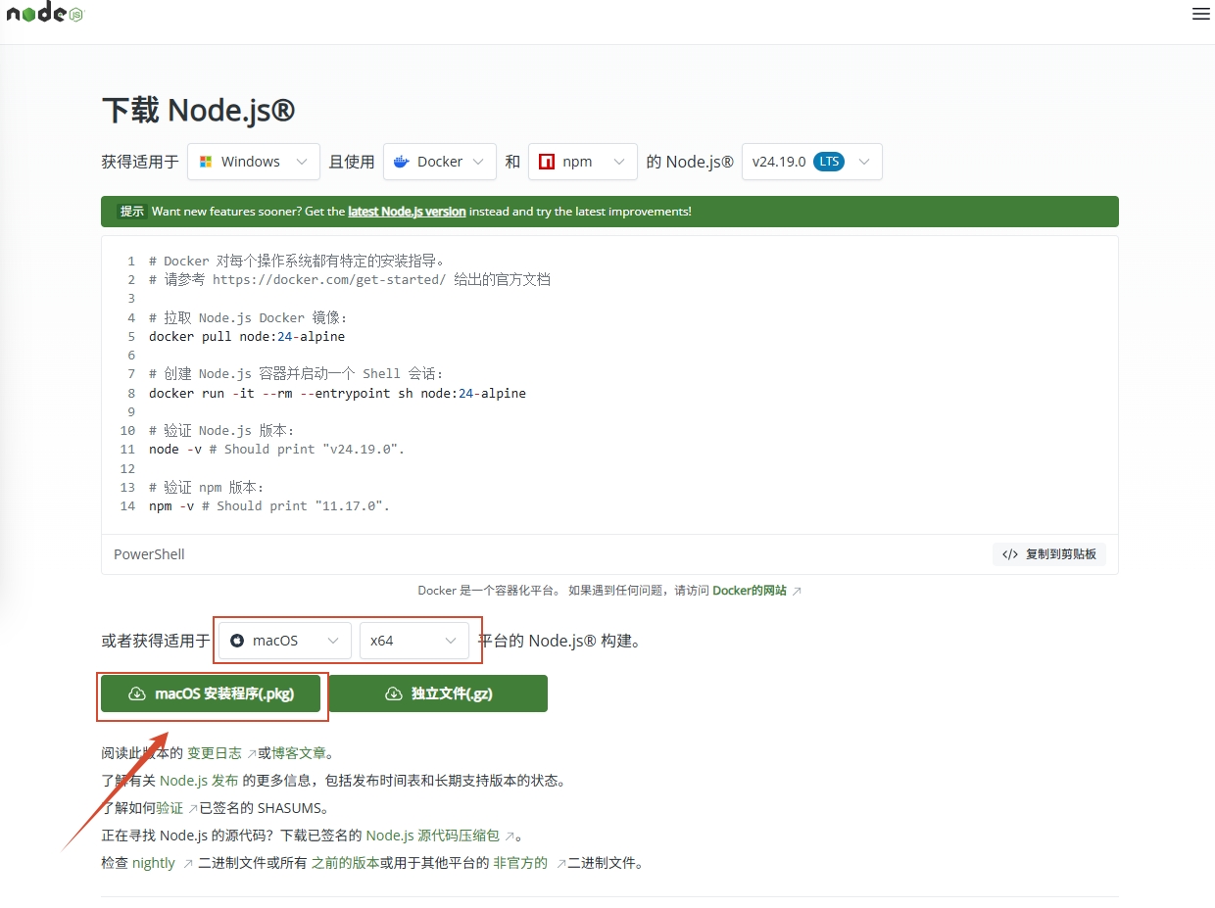1215x908 pixels.
Task: Click the 'node -v' code line
Action: tap(276, 449)
